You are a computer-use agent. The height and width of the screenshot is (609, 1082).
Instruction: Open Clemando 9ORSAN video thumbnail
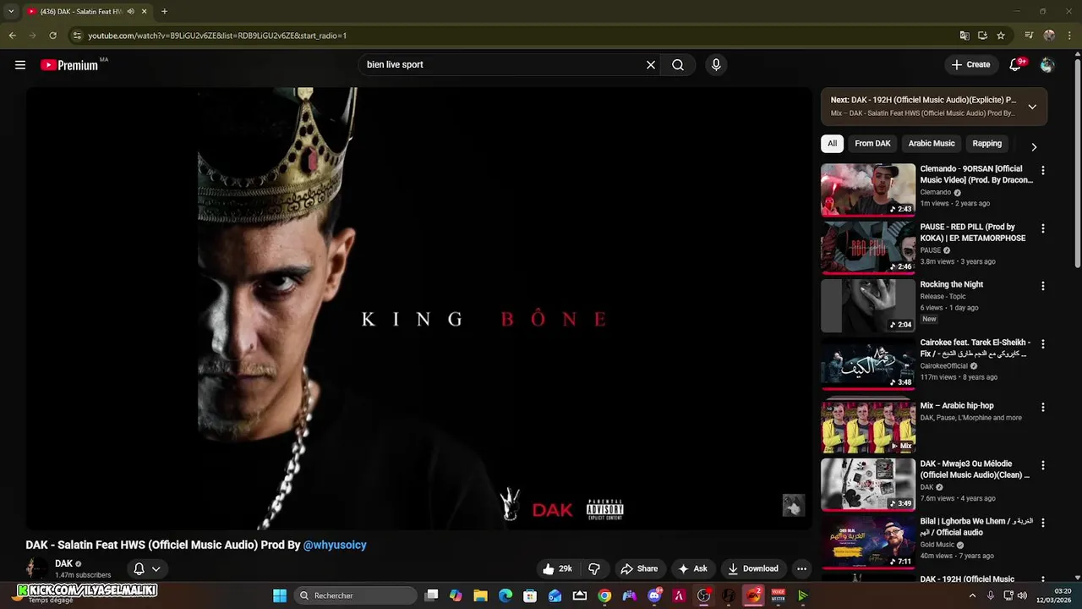point(868,190)
